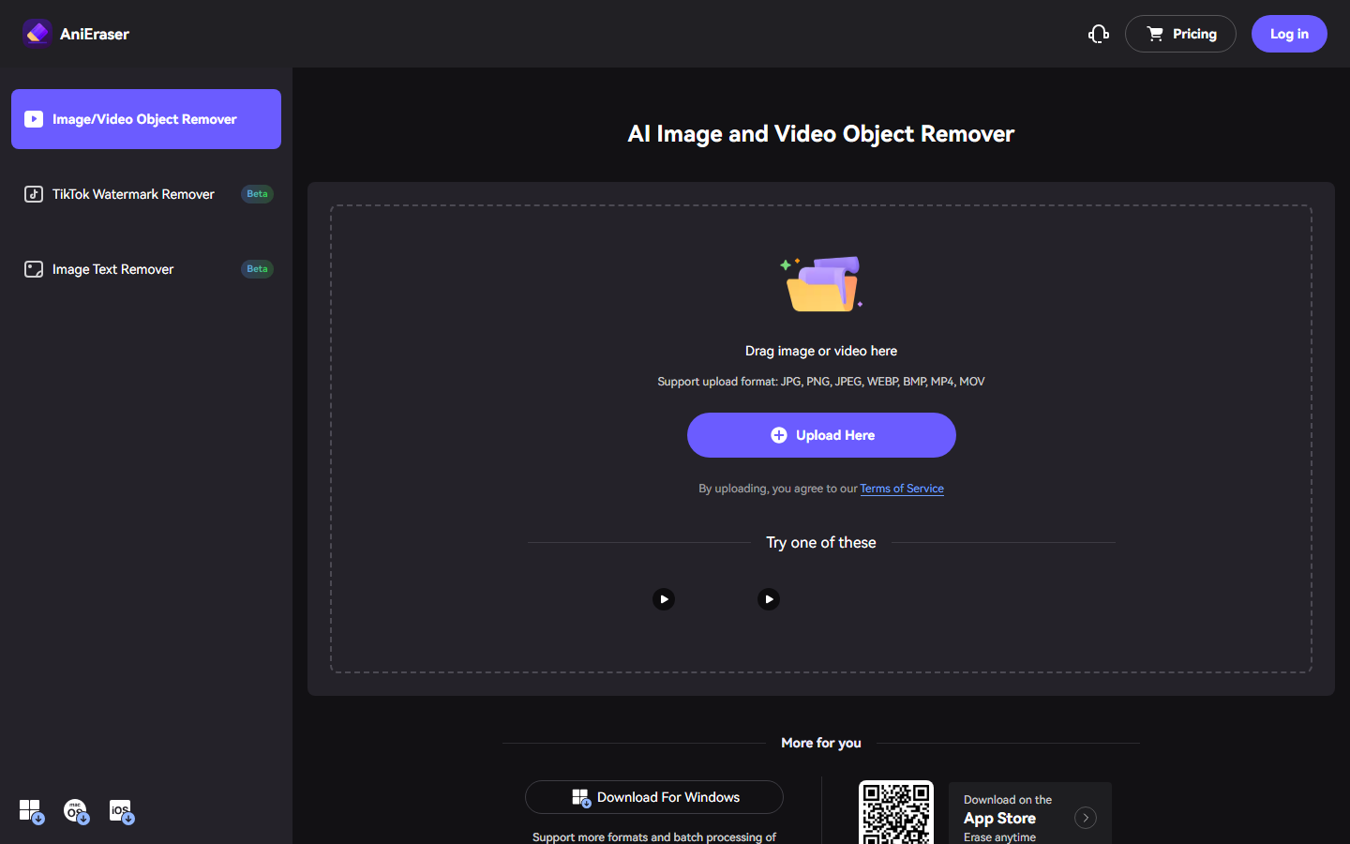Image resolution: width=1350 pixels, height=844 pixels.
Task: Click the iOS download icon in sidebar
Action: (121, 811)
